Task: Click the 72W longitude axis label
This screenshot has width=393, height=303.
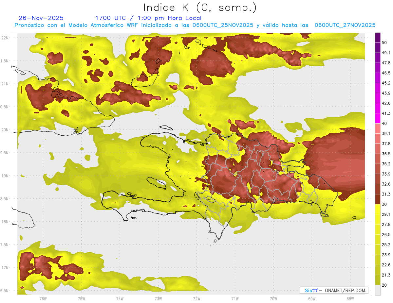Action: point(196,299)
